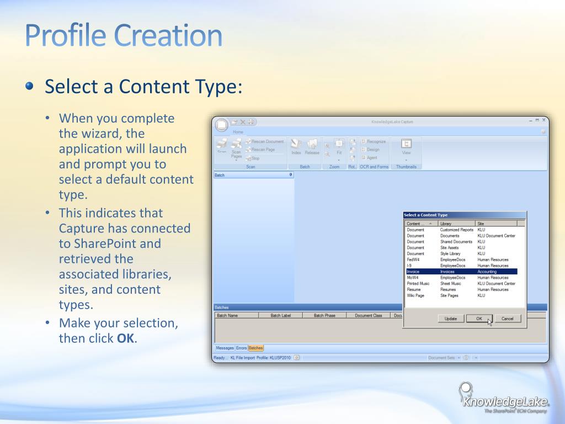Click the first rotate icon in Rot. group
565x424 pixels.
(x=352, y=142)
